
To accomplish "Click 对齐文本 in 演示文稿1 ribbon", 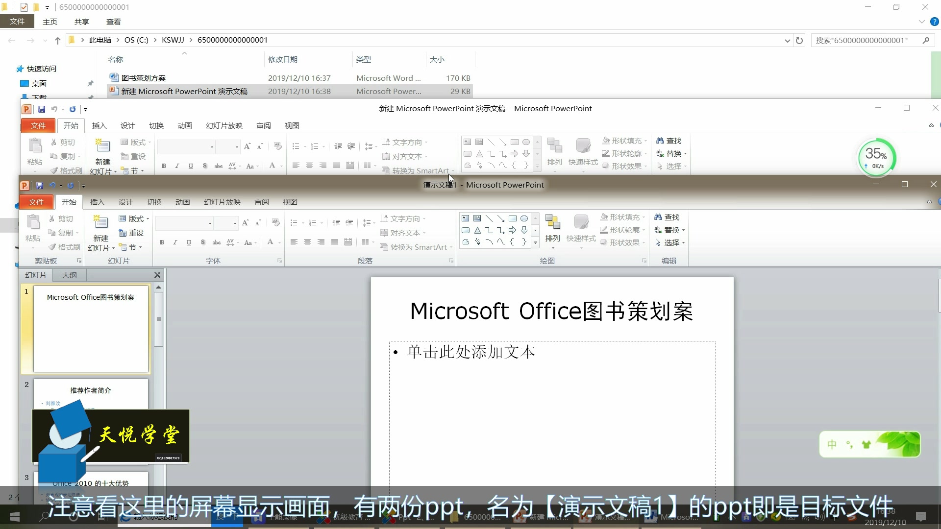I will [403, 233].
